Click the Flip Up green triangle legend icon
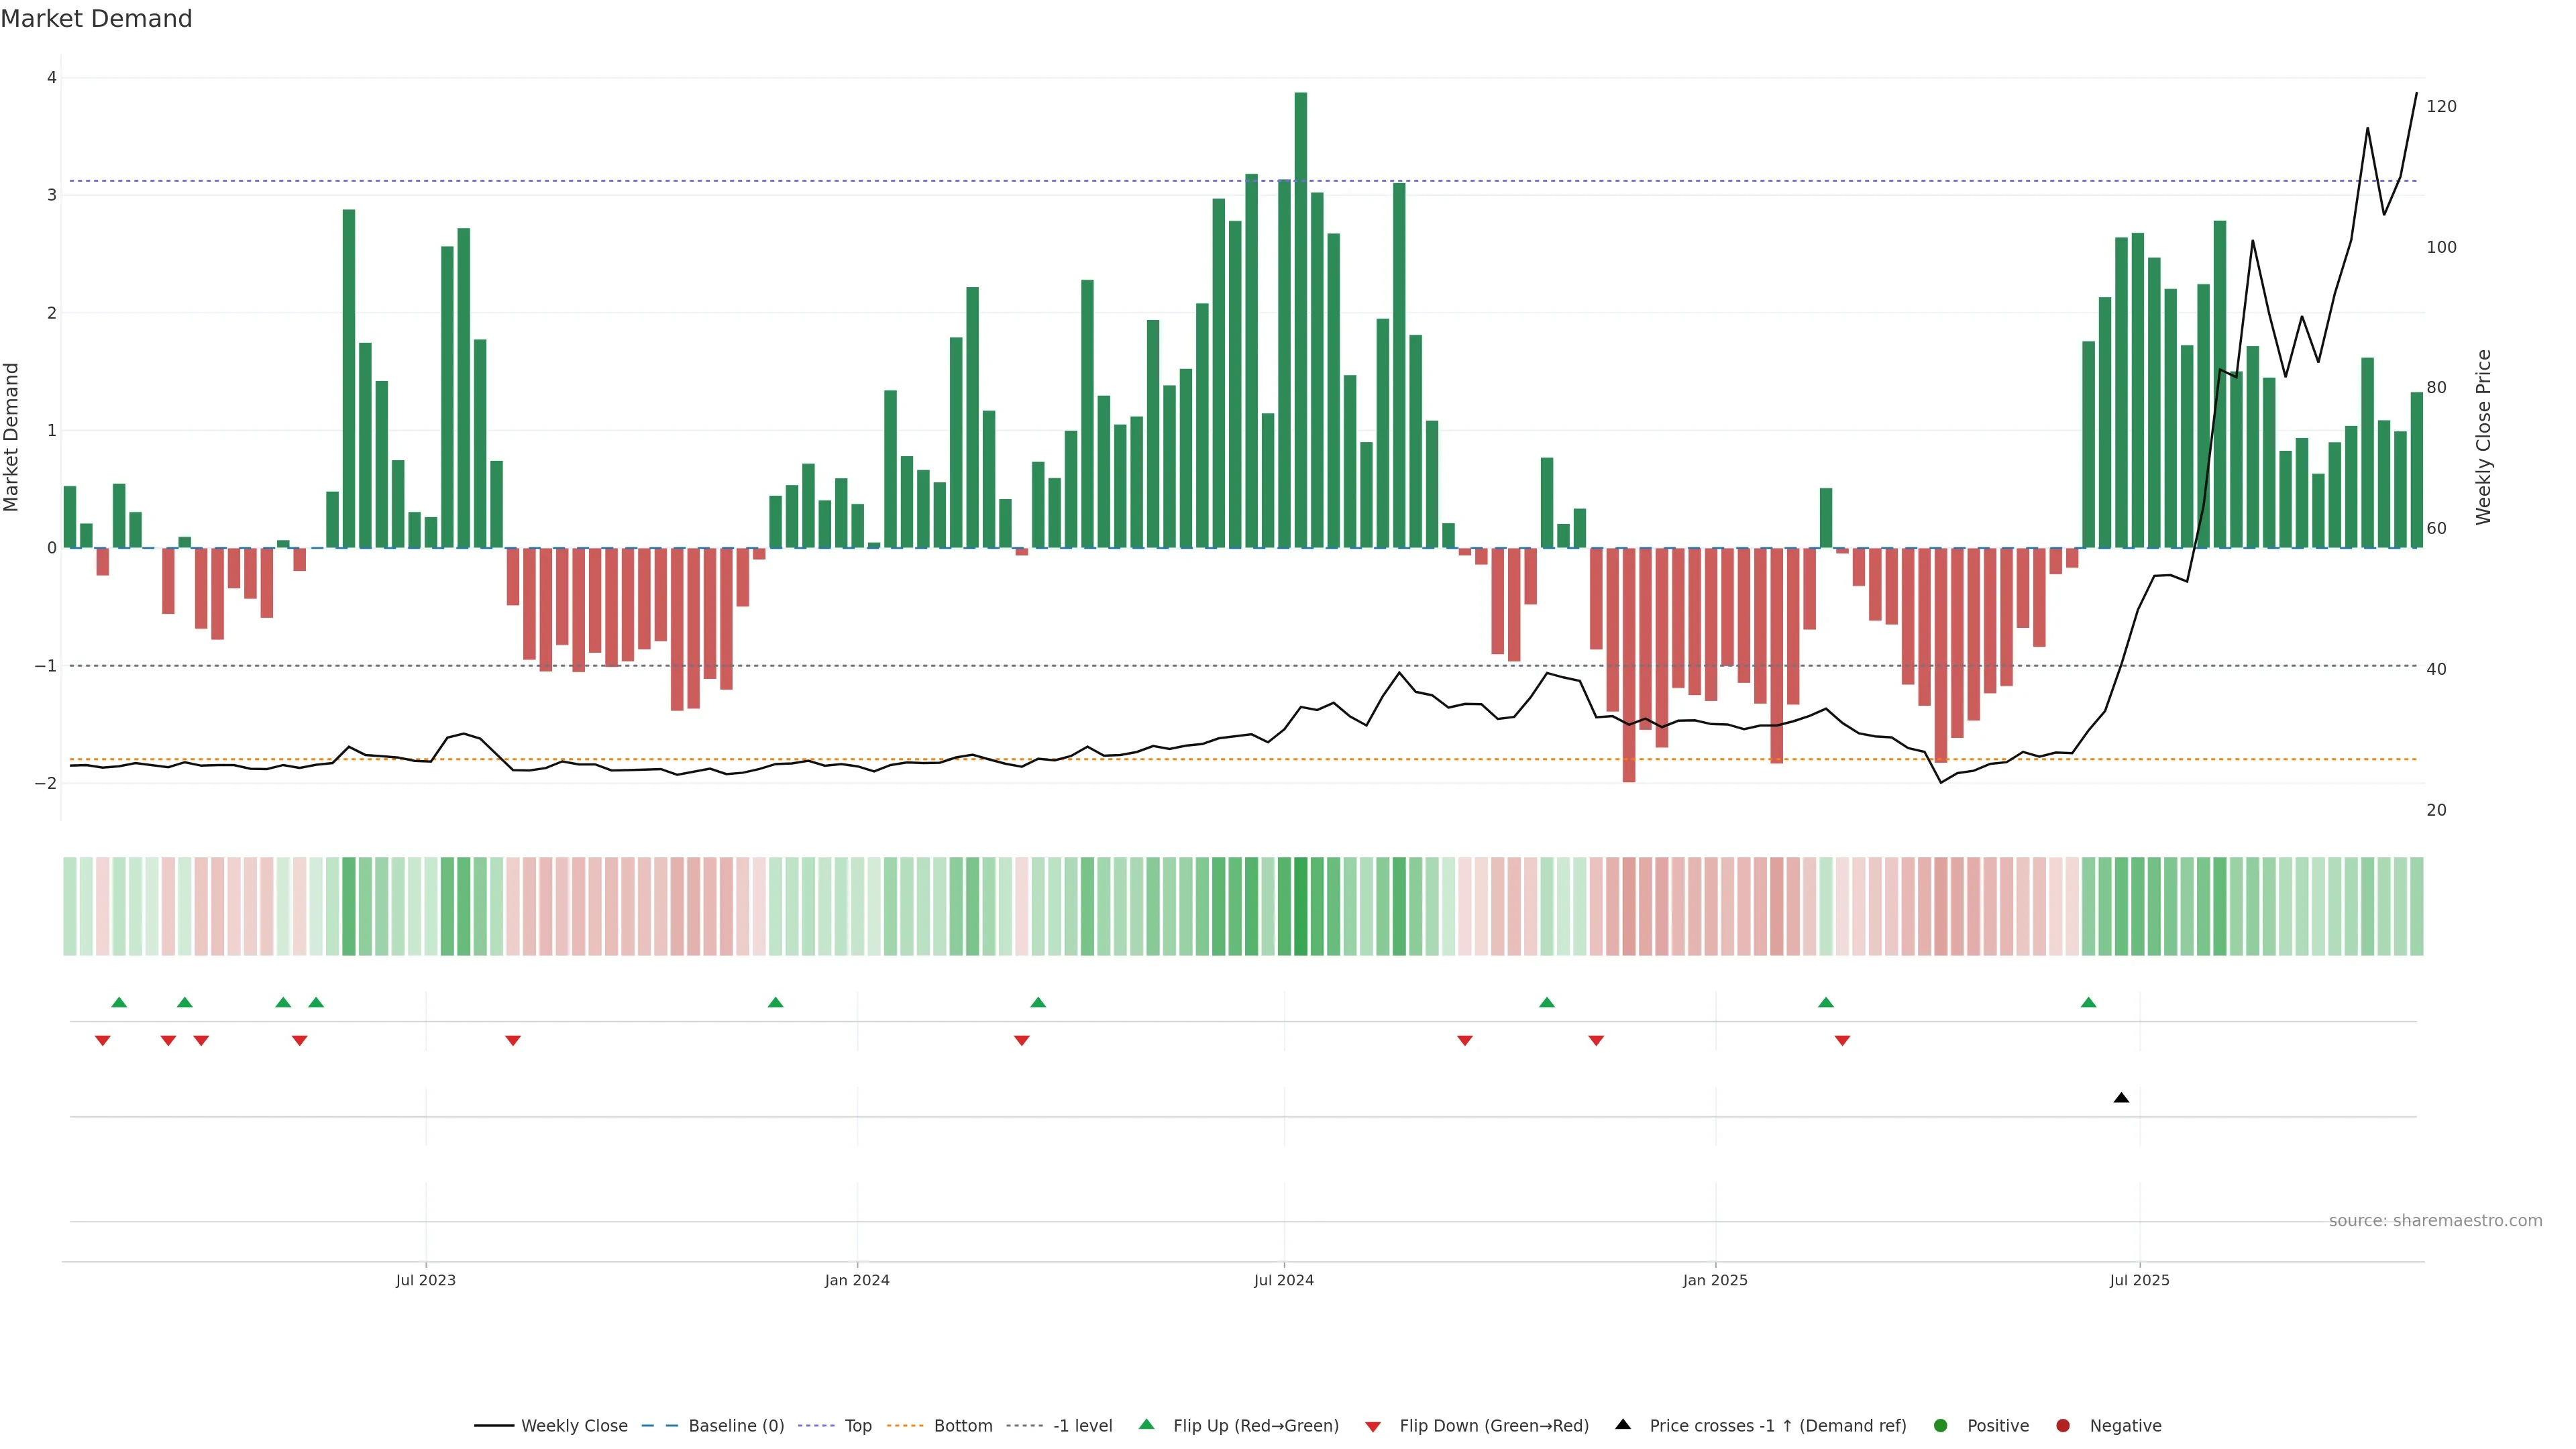The width and height of the screenshot is (2576, 1449). pos(1146,1424)
